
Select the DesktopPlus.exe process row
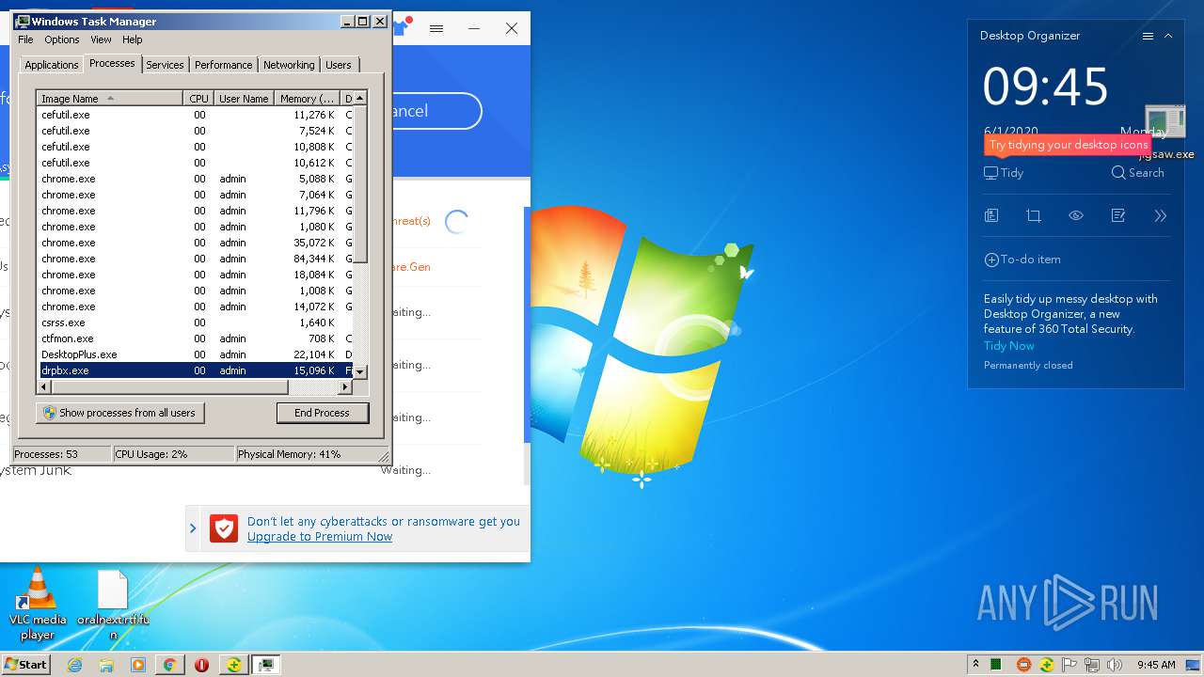(196, 354)
